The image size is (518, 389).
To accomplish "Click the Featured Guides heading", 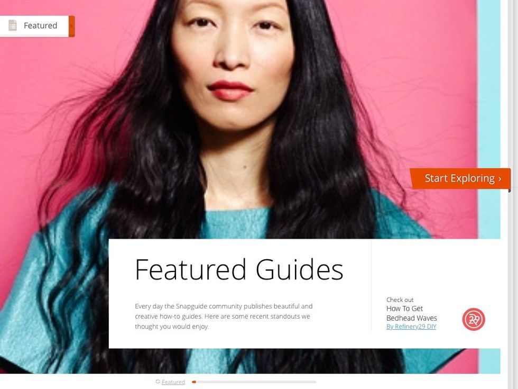I will pos(239,269).
